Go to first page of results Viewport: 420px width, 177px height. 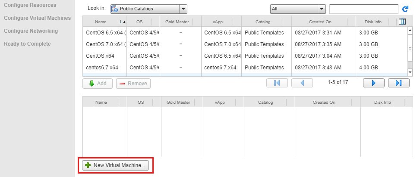click(277, 83)
